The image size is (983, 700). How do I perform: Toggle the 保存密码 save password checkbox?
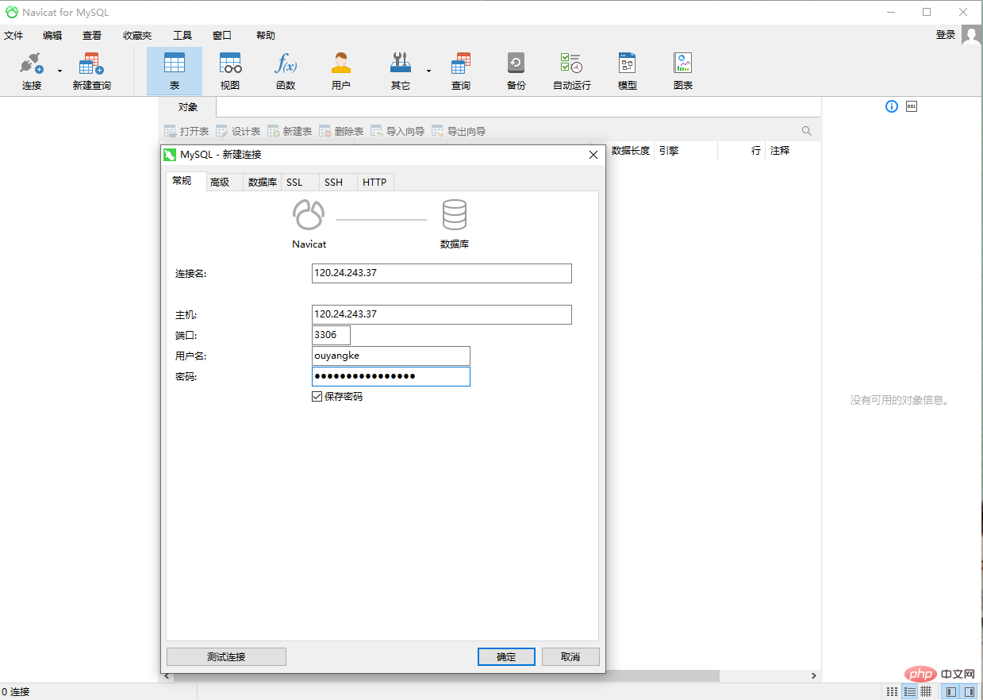[317, 396]
